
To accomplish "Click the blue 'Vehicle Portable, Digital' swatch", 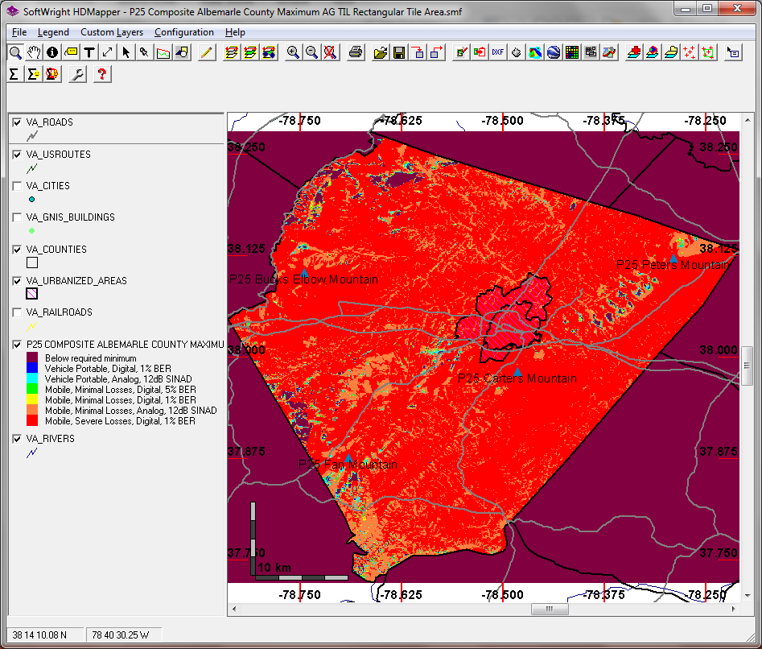I will [32, 369].
